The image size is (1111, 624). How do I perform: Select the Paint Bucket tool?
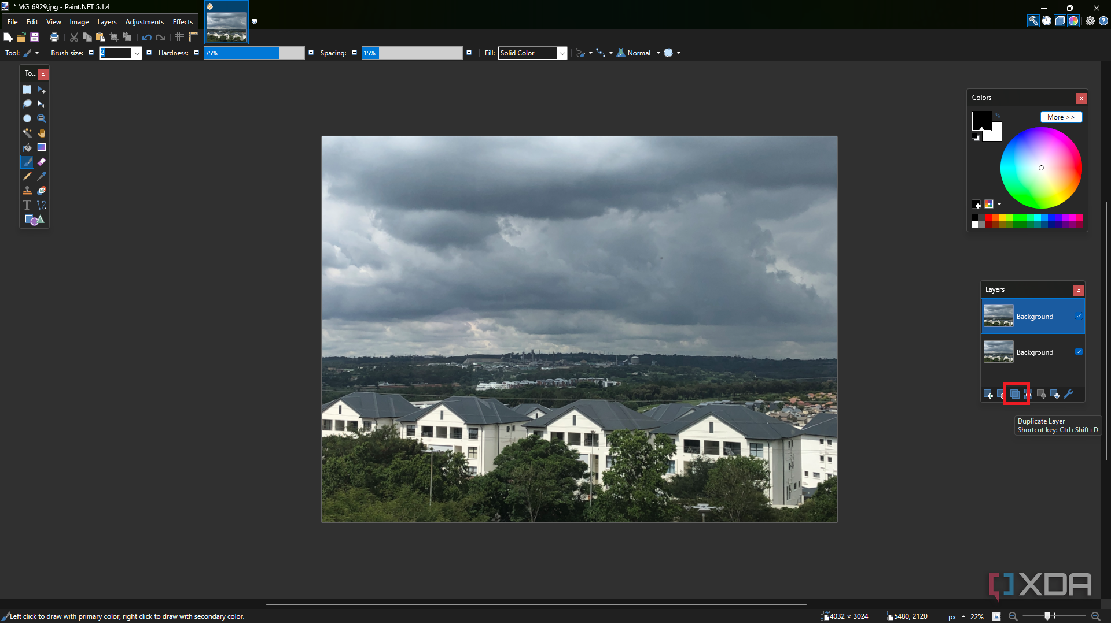[27, 147]
